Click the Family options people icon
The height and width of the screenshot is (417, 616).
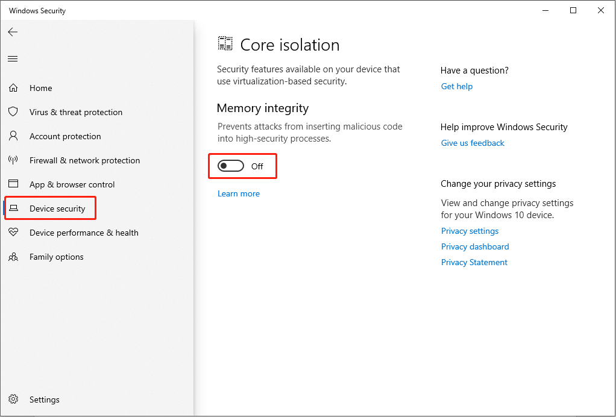[x=13, y=257]
